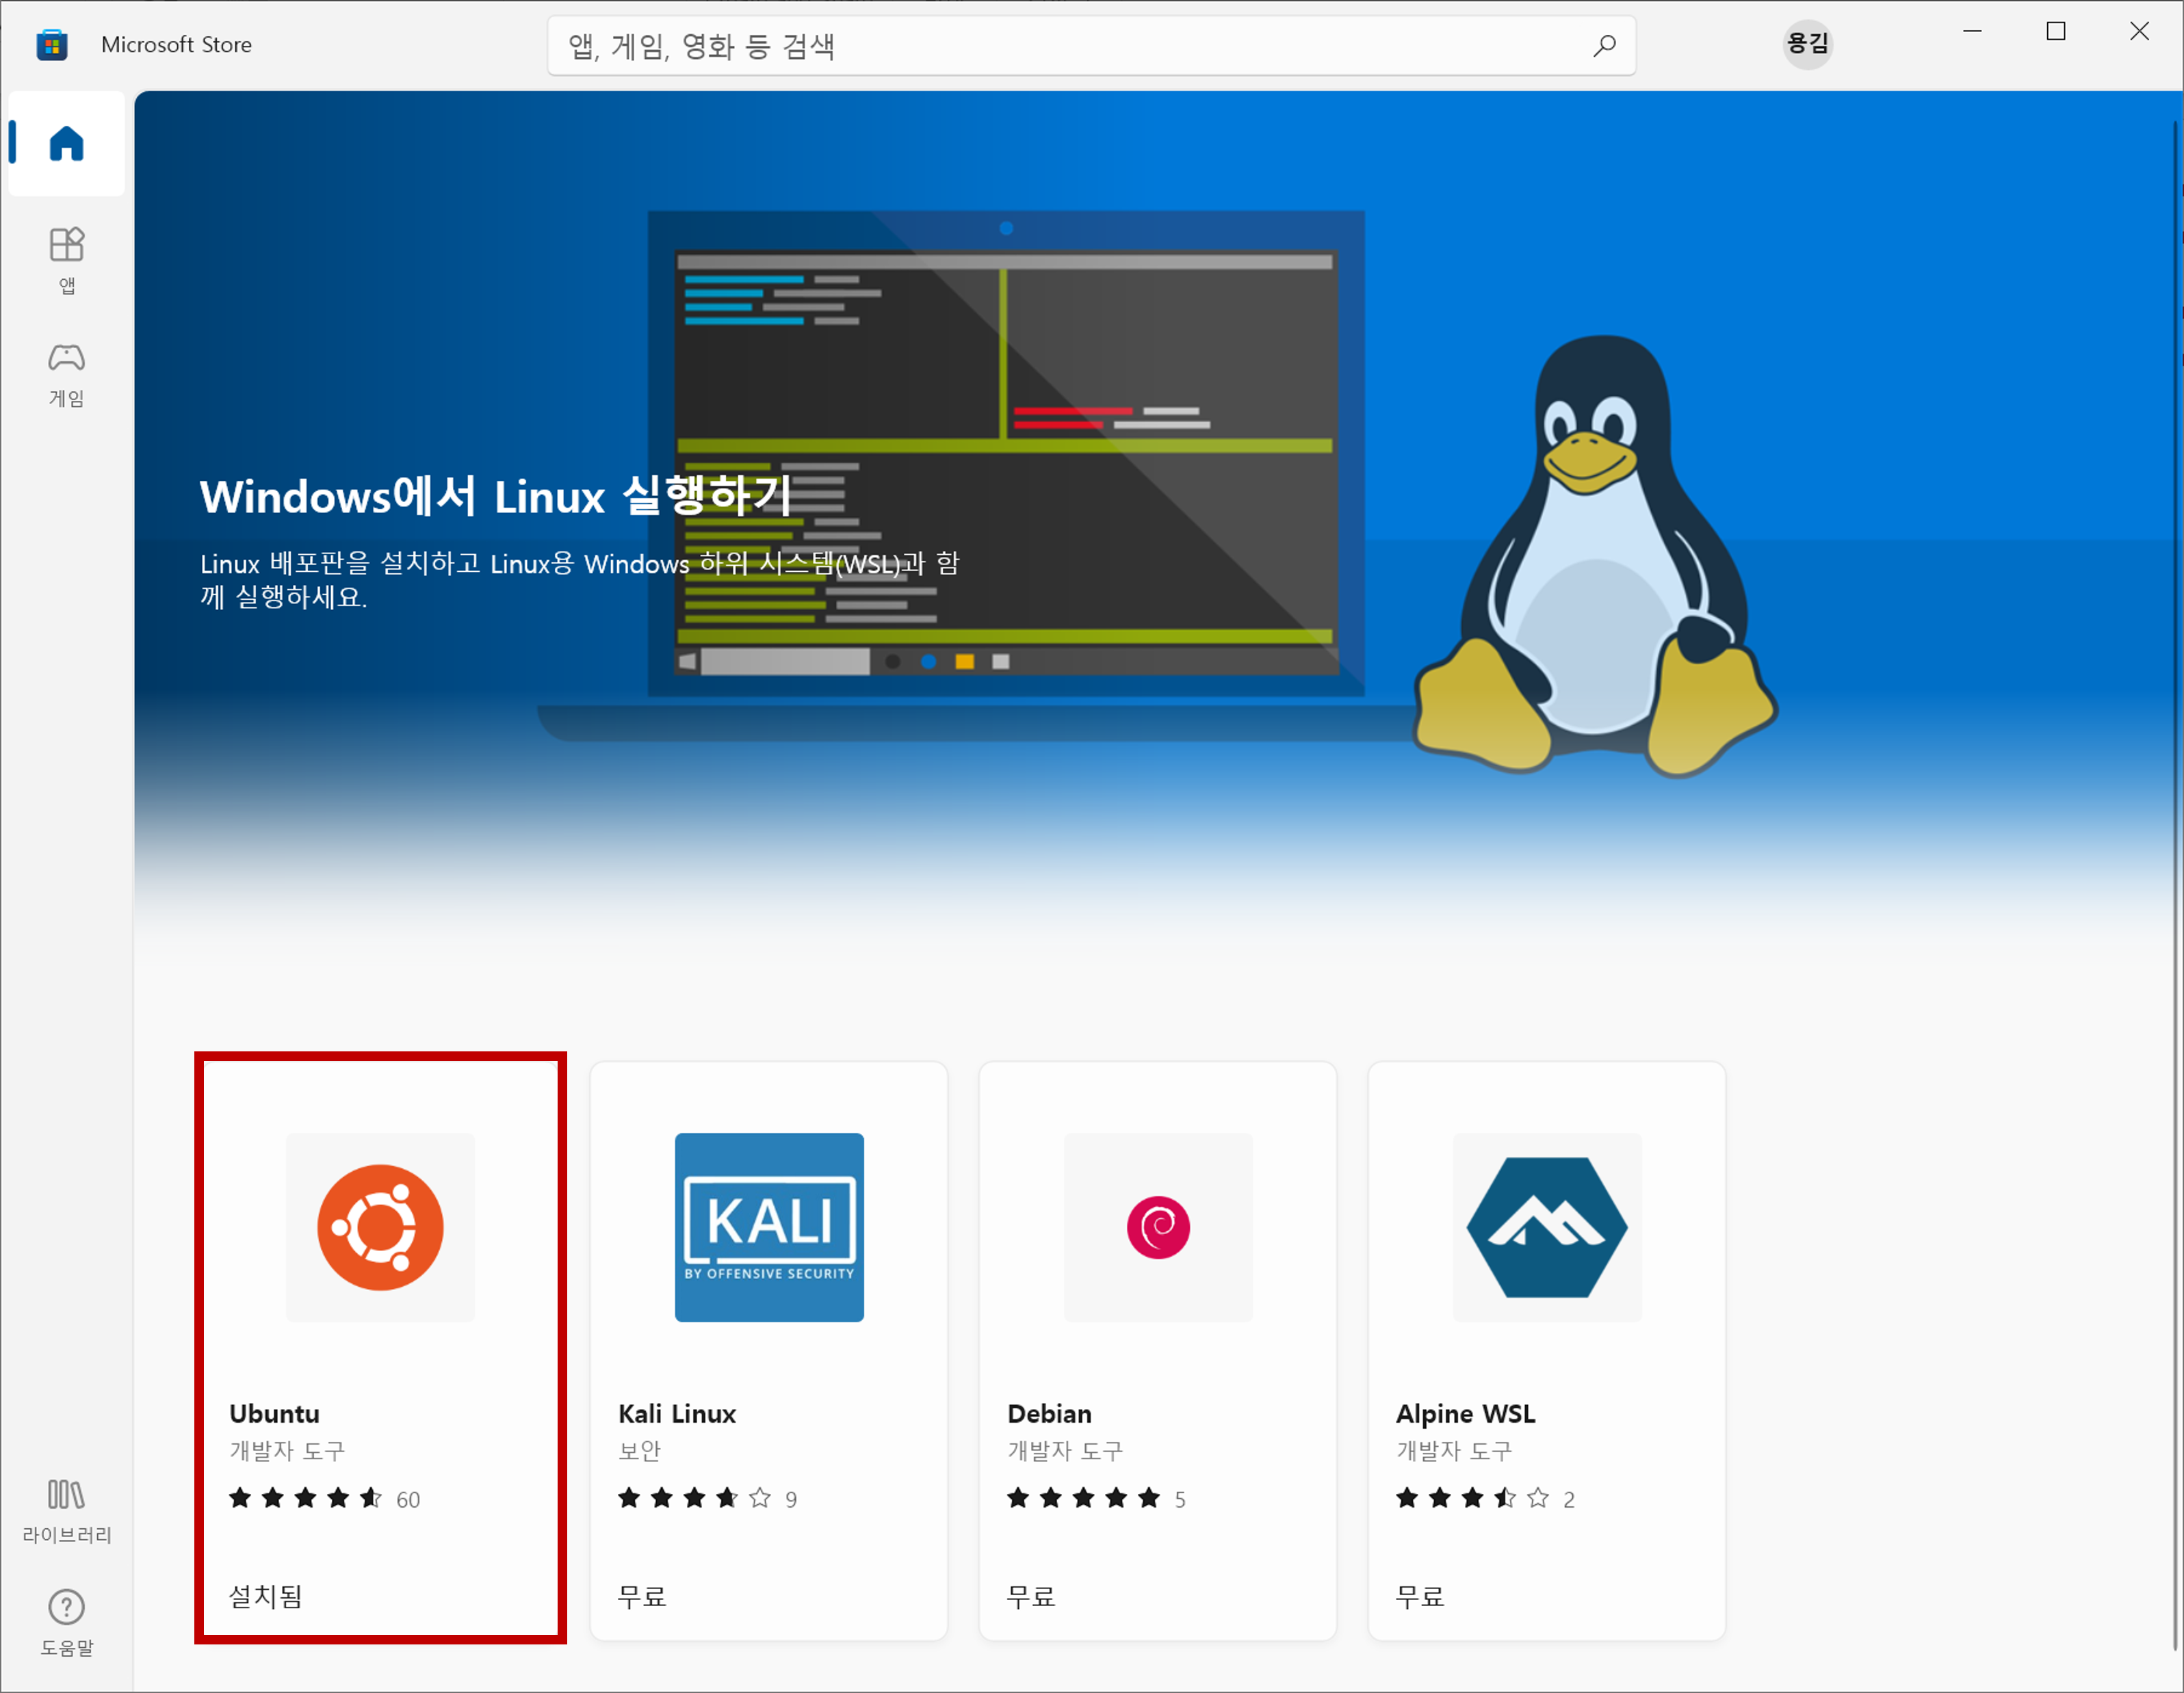
Task: Click 무료 price on Kali Linux card
Action: 642,1596
